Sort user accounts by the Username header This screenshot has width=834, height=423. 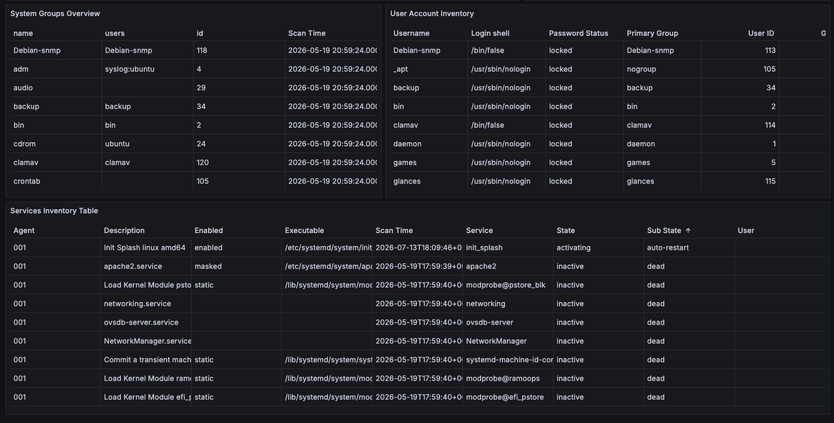[x=412, y=33]
